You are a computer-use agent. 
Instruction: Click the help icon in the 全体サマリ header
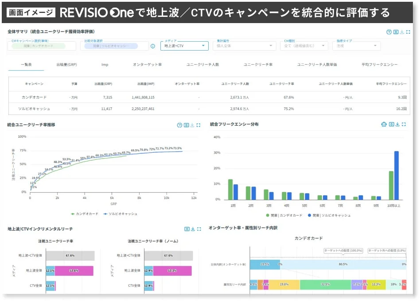pyautogui.click(x=390, y=32)
